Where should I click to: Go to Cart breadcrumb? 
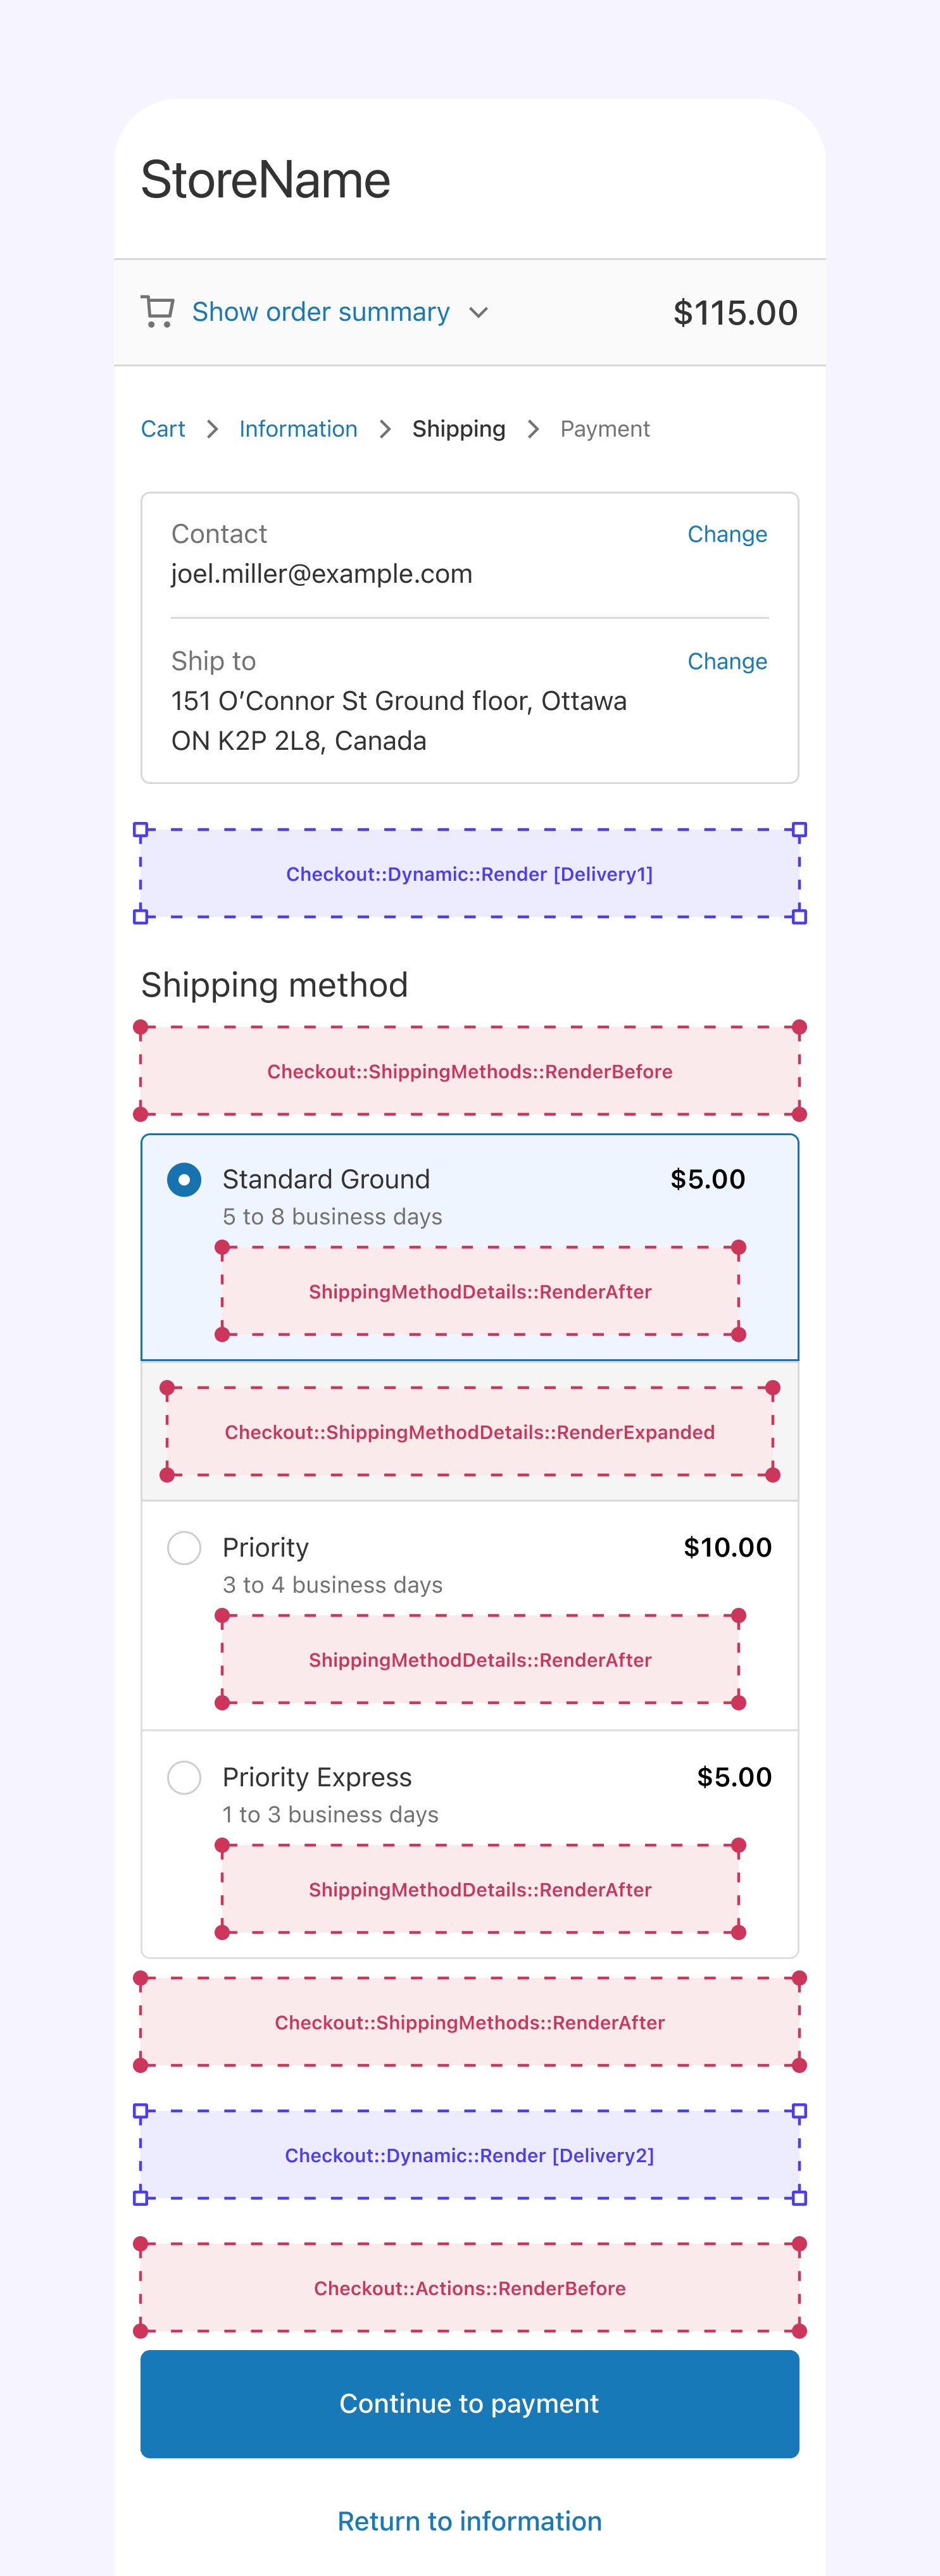click(163, 429)
